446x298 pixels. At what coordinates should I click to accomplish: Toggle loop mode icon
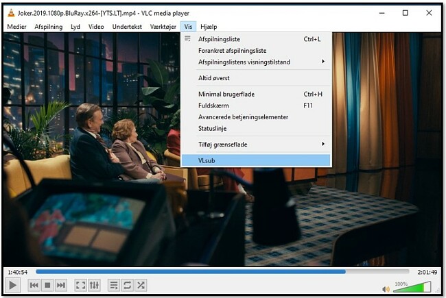[x=127, y=285]
